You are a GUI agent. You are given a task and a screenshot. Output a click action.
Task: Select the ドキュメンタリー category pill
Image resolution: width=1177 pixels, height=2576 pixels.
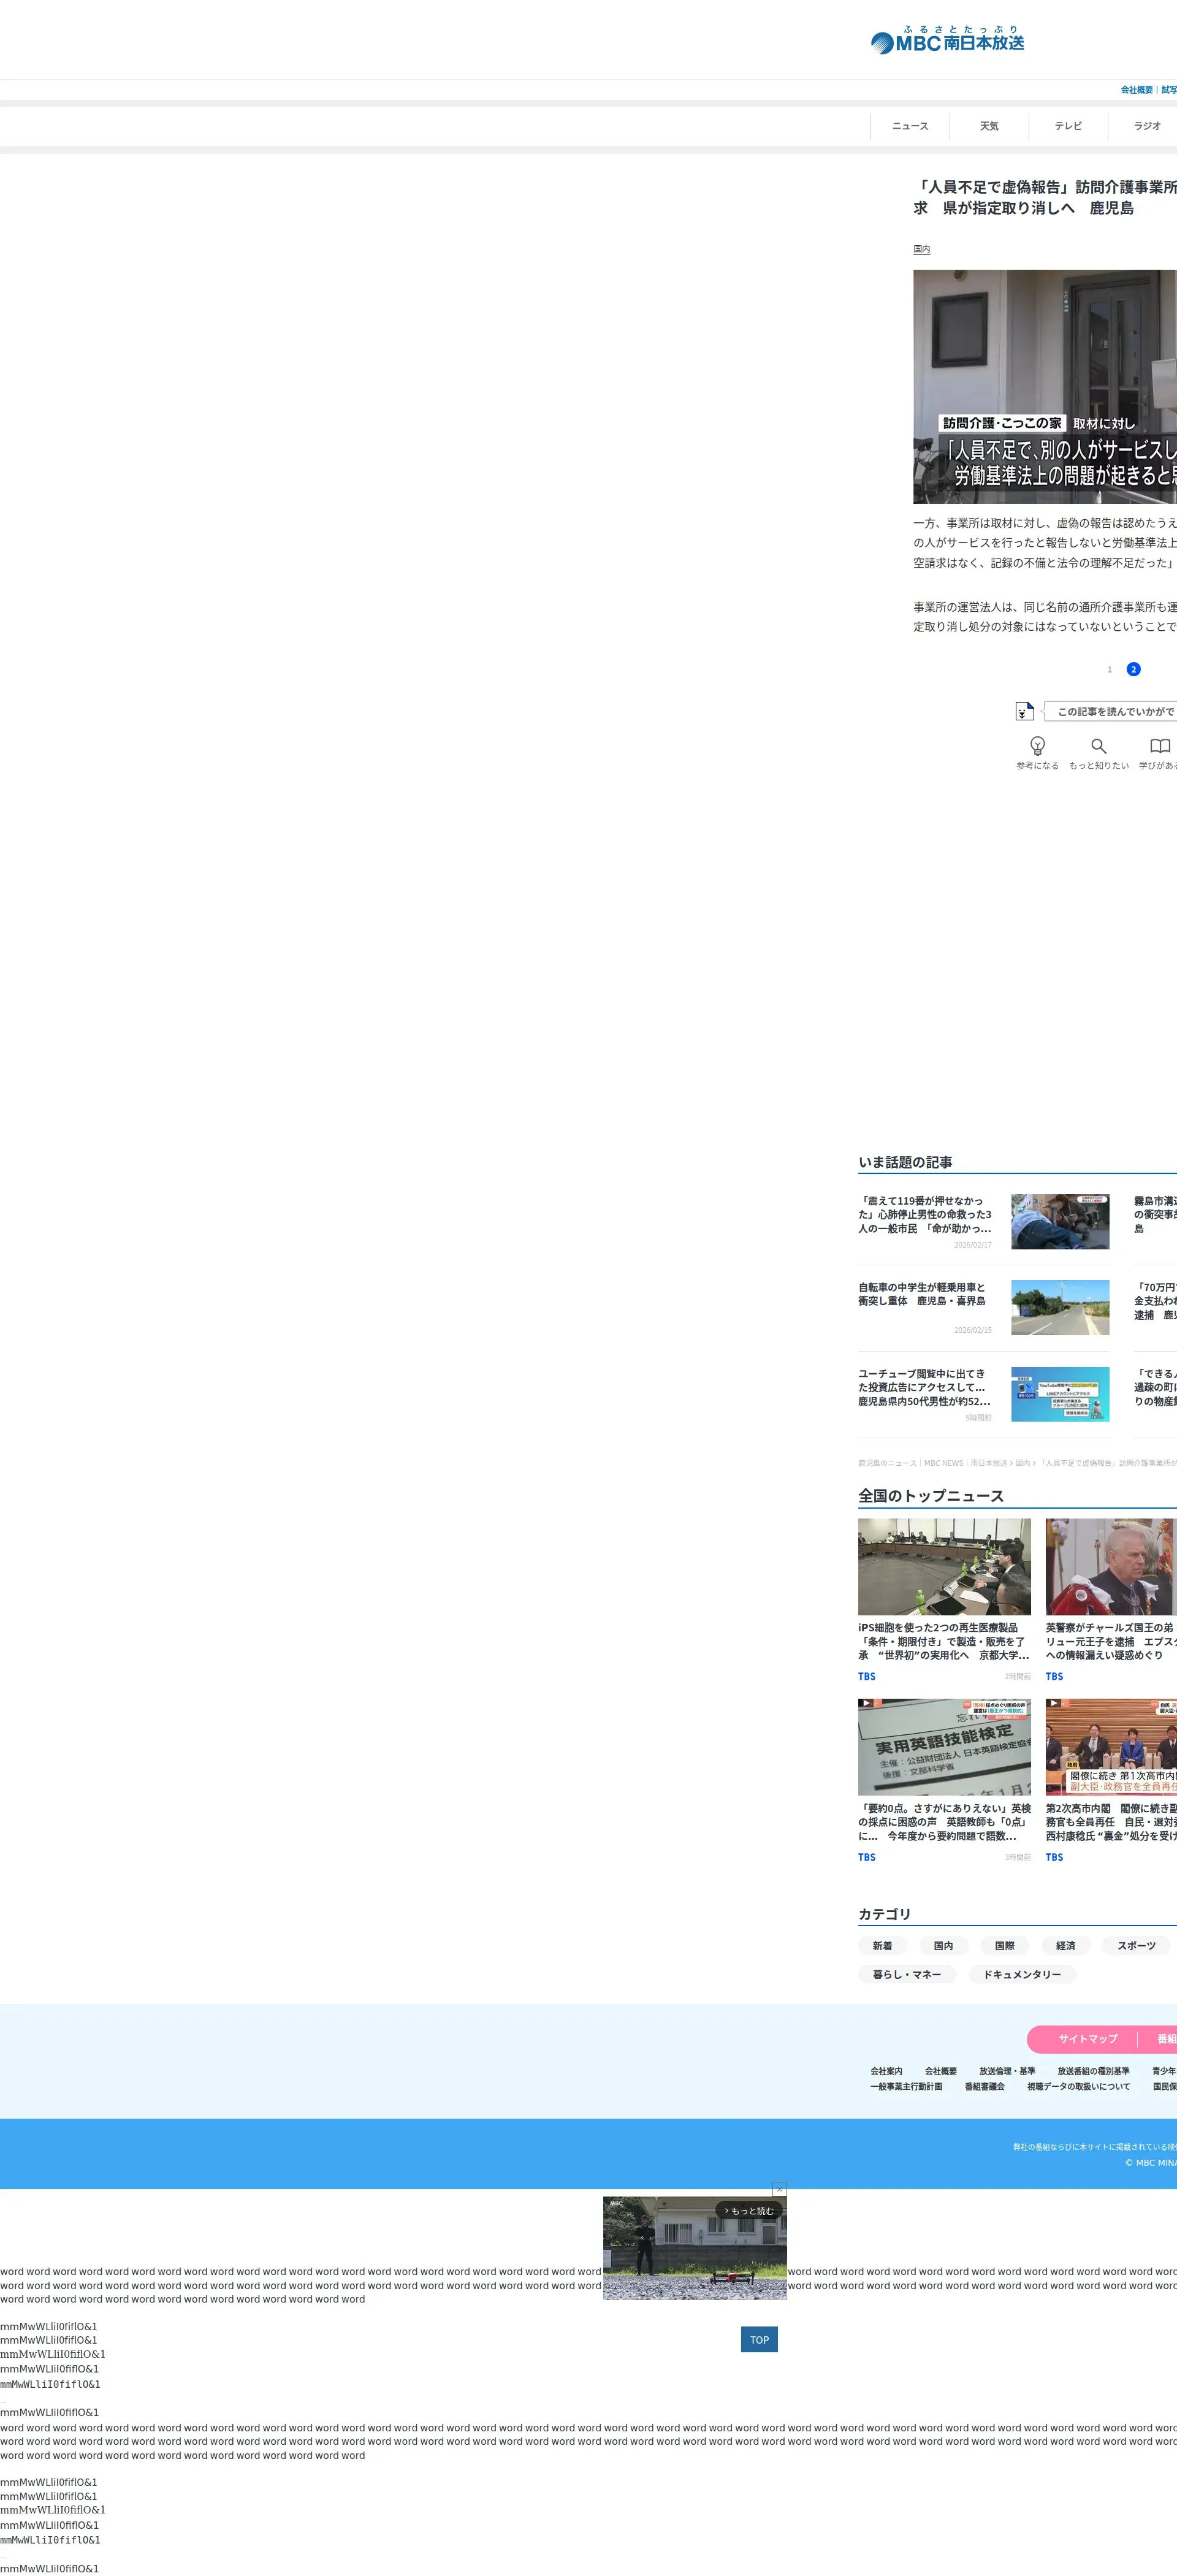click(x=1021, y=1974)
